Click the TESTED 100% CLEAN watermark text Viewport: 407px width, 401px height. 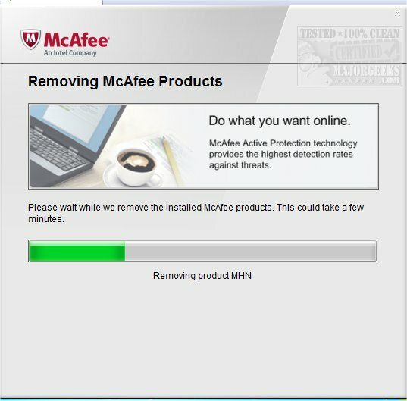(x=350, y=34)
